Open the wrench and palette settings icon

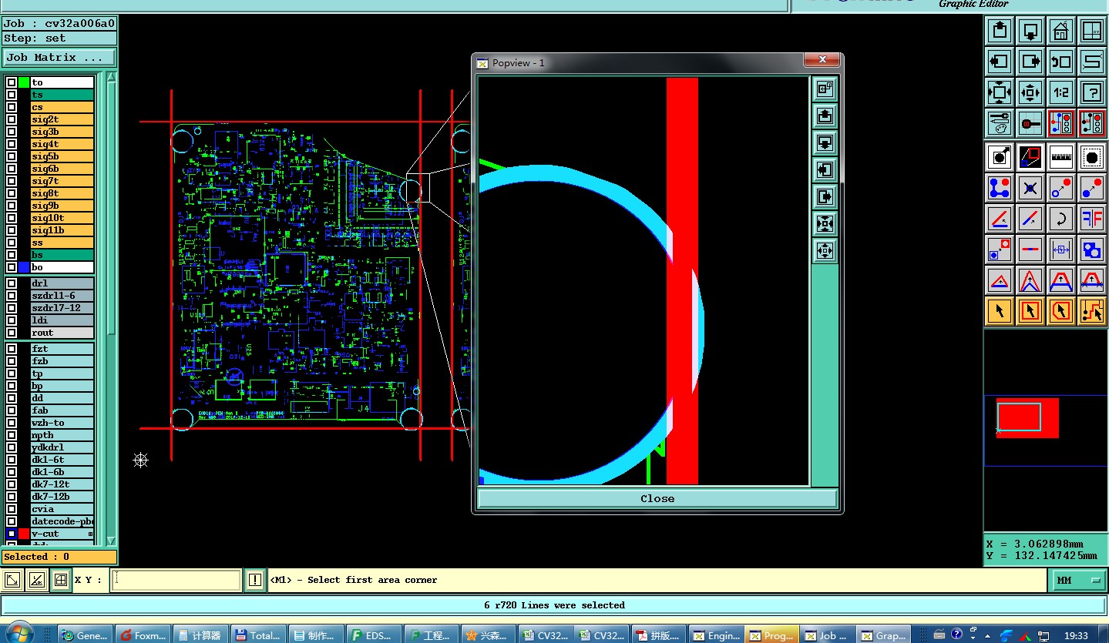tap(1000, 123)
